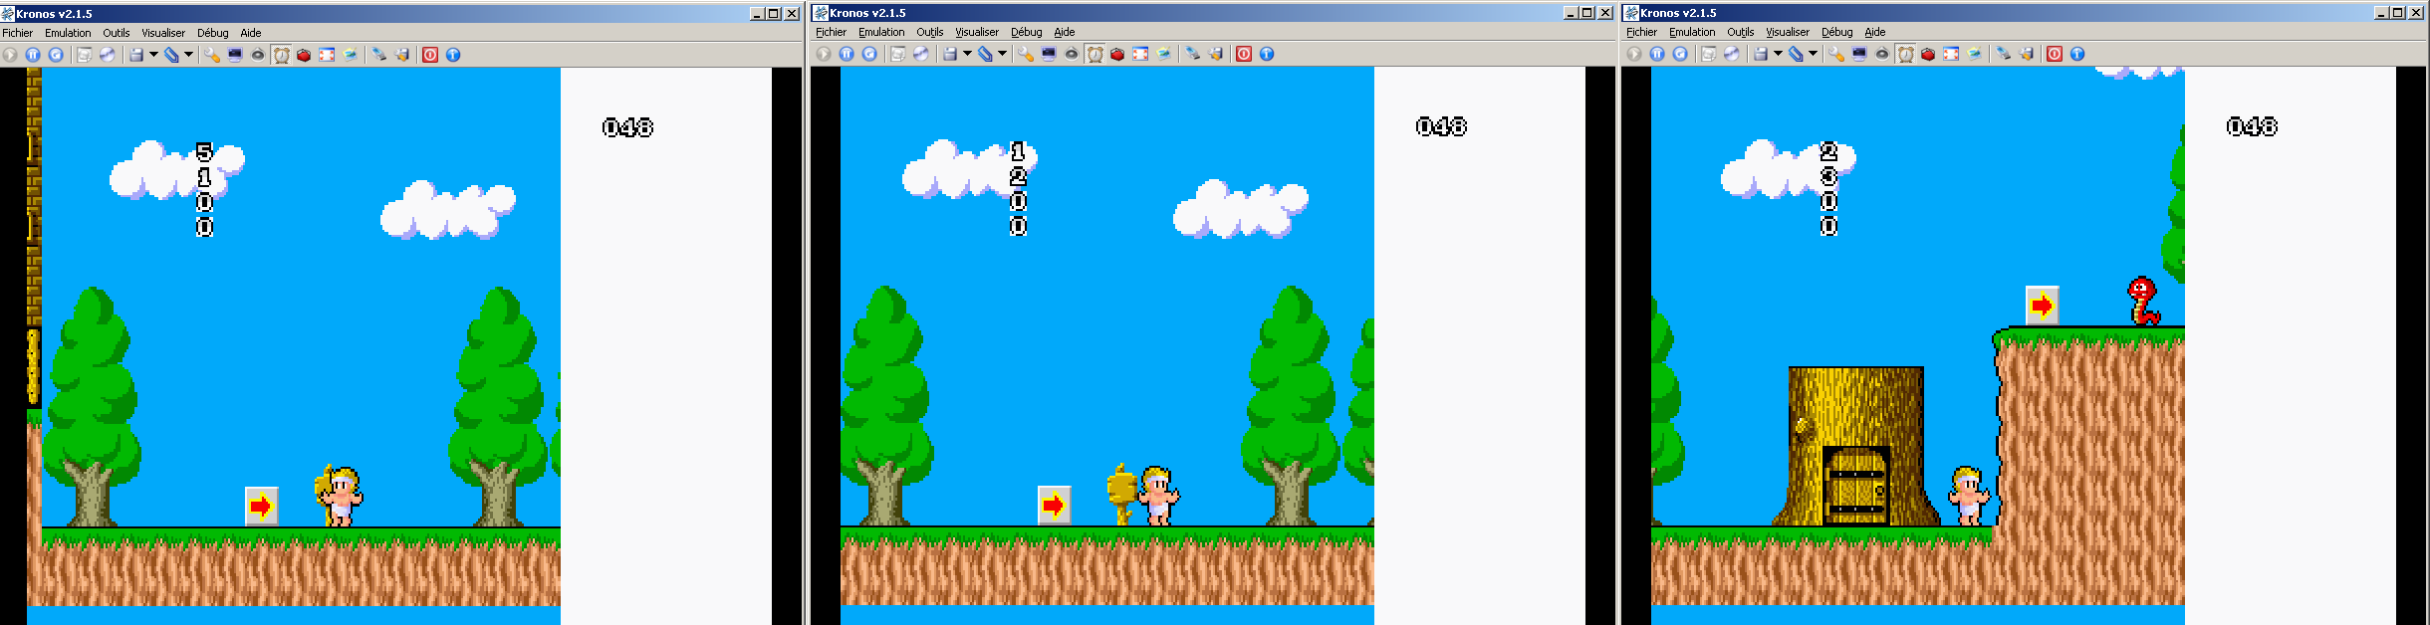This screenshot has width=2430, height=625.
Task: Reset emulation in the score 2300 window
Action: [x=1680, y=54]
